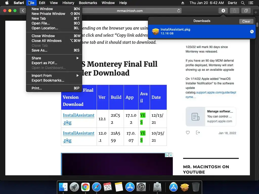The image size is (259, 194).
Task: Select Close Window menu item
Action: point(54,36)
